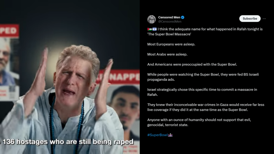Image resolution: width=274 pixels, height=154 pixels.
Task: Click the video of the man raising hands
Action: tap(70, 77)
